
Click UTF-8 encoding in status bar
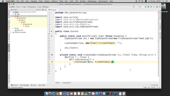(x=153, y=87)
